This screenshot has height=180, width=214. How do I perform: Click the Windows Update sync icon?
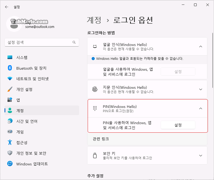coord(10,164)
